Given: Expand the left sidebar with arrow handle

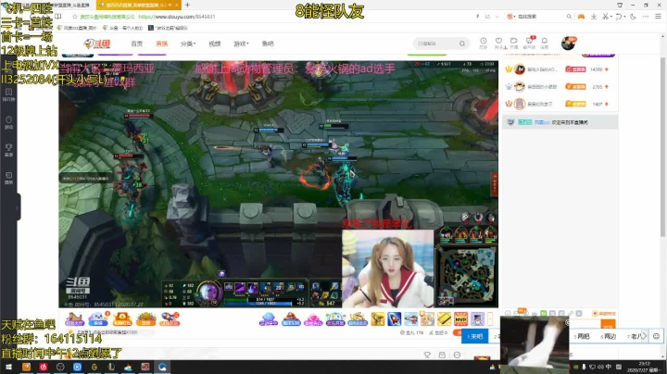Looking at the screenshot, I should [18, 207].
